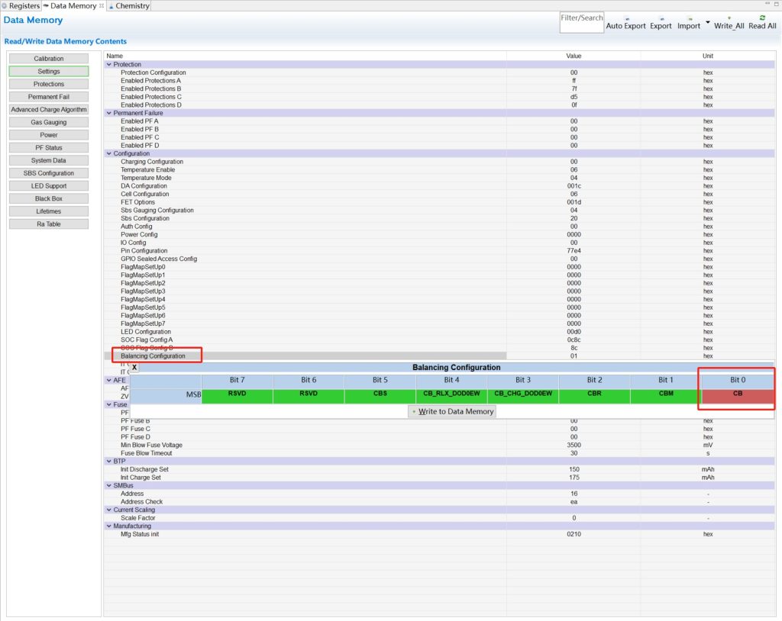Toggle the CBM bit 1 cell
This screenshot has height=621, width=782.
click(665, 393)
